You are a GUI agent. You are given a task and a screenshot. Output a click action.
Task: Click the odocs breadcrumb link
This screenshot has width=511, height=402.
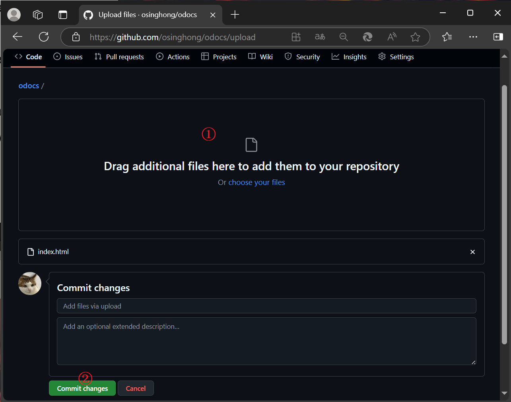click(29, 86)
